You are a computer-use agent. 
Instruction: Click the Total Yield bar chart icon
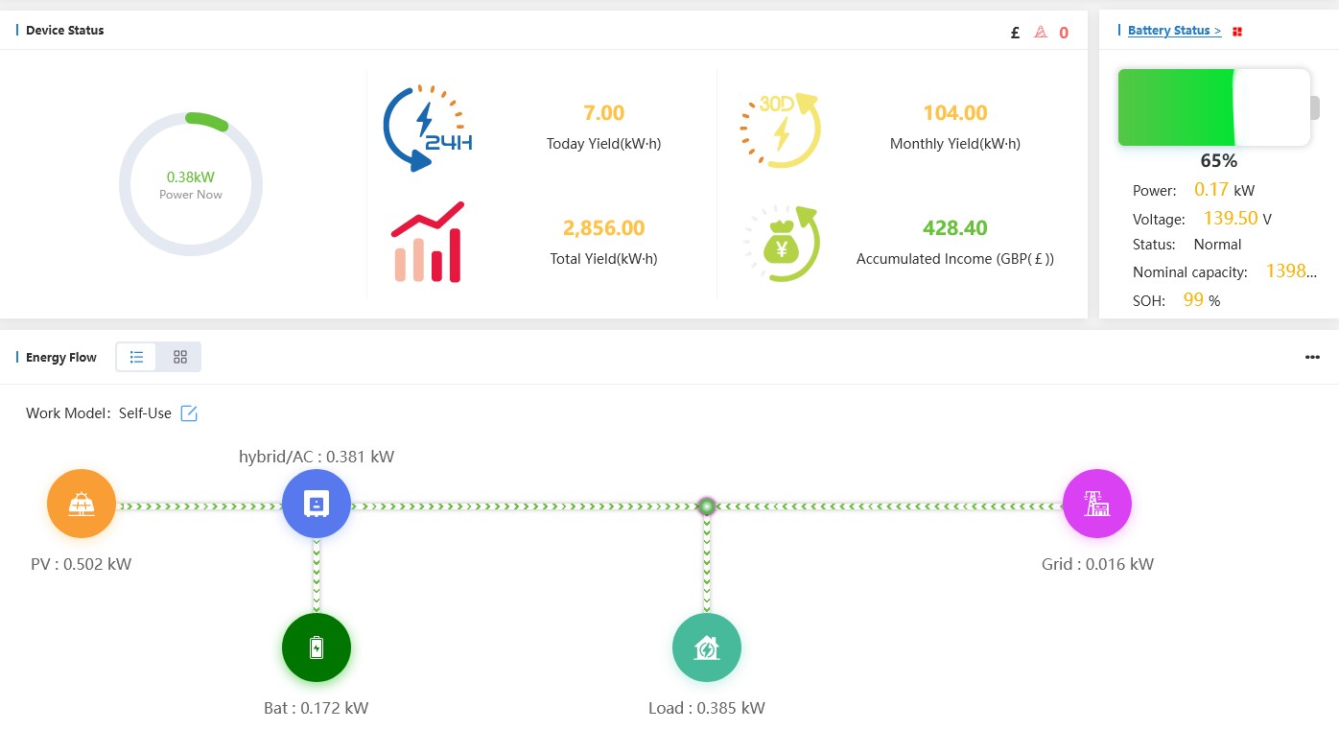tap(428, 243)
